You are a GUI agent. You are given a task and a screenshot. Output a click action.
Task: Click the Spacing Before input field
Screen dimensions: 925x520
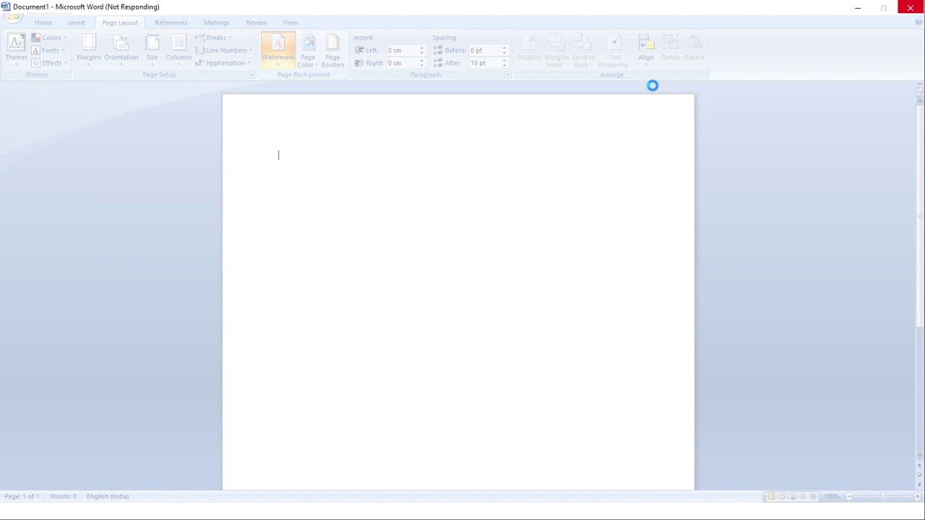(x=484, y=51)
